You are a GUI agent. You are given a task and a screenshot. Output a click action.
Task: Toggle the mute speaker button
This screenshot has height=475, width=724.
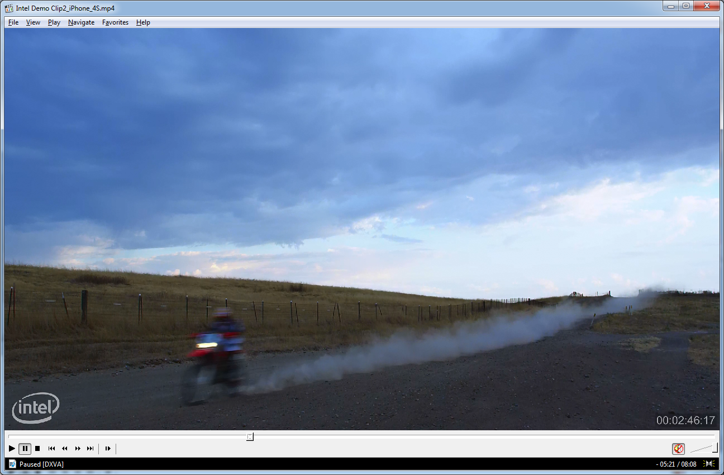(x=678, y=448)
